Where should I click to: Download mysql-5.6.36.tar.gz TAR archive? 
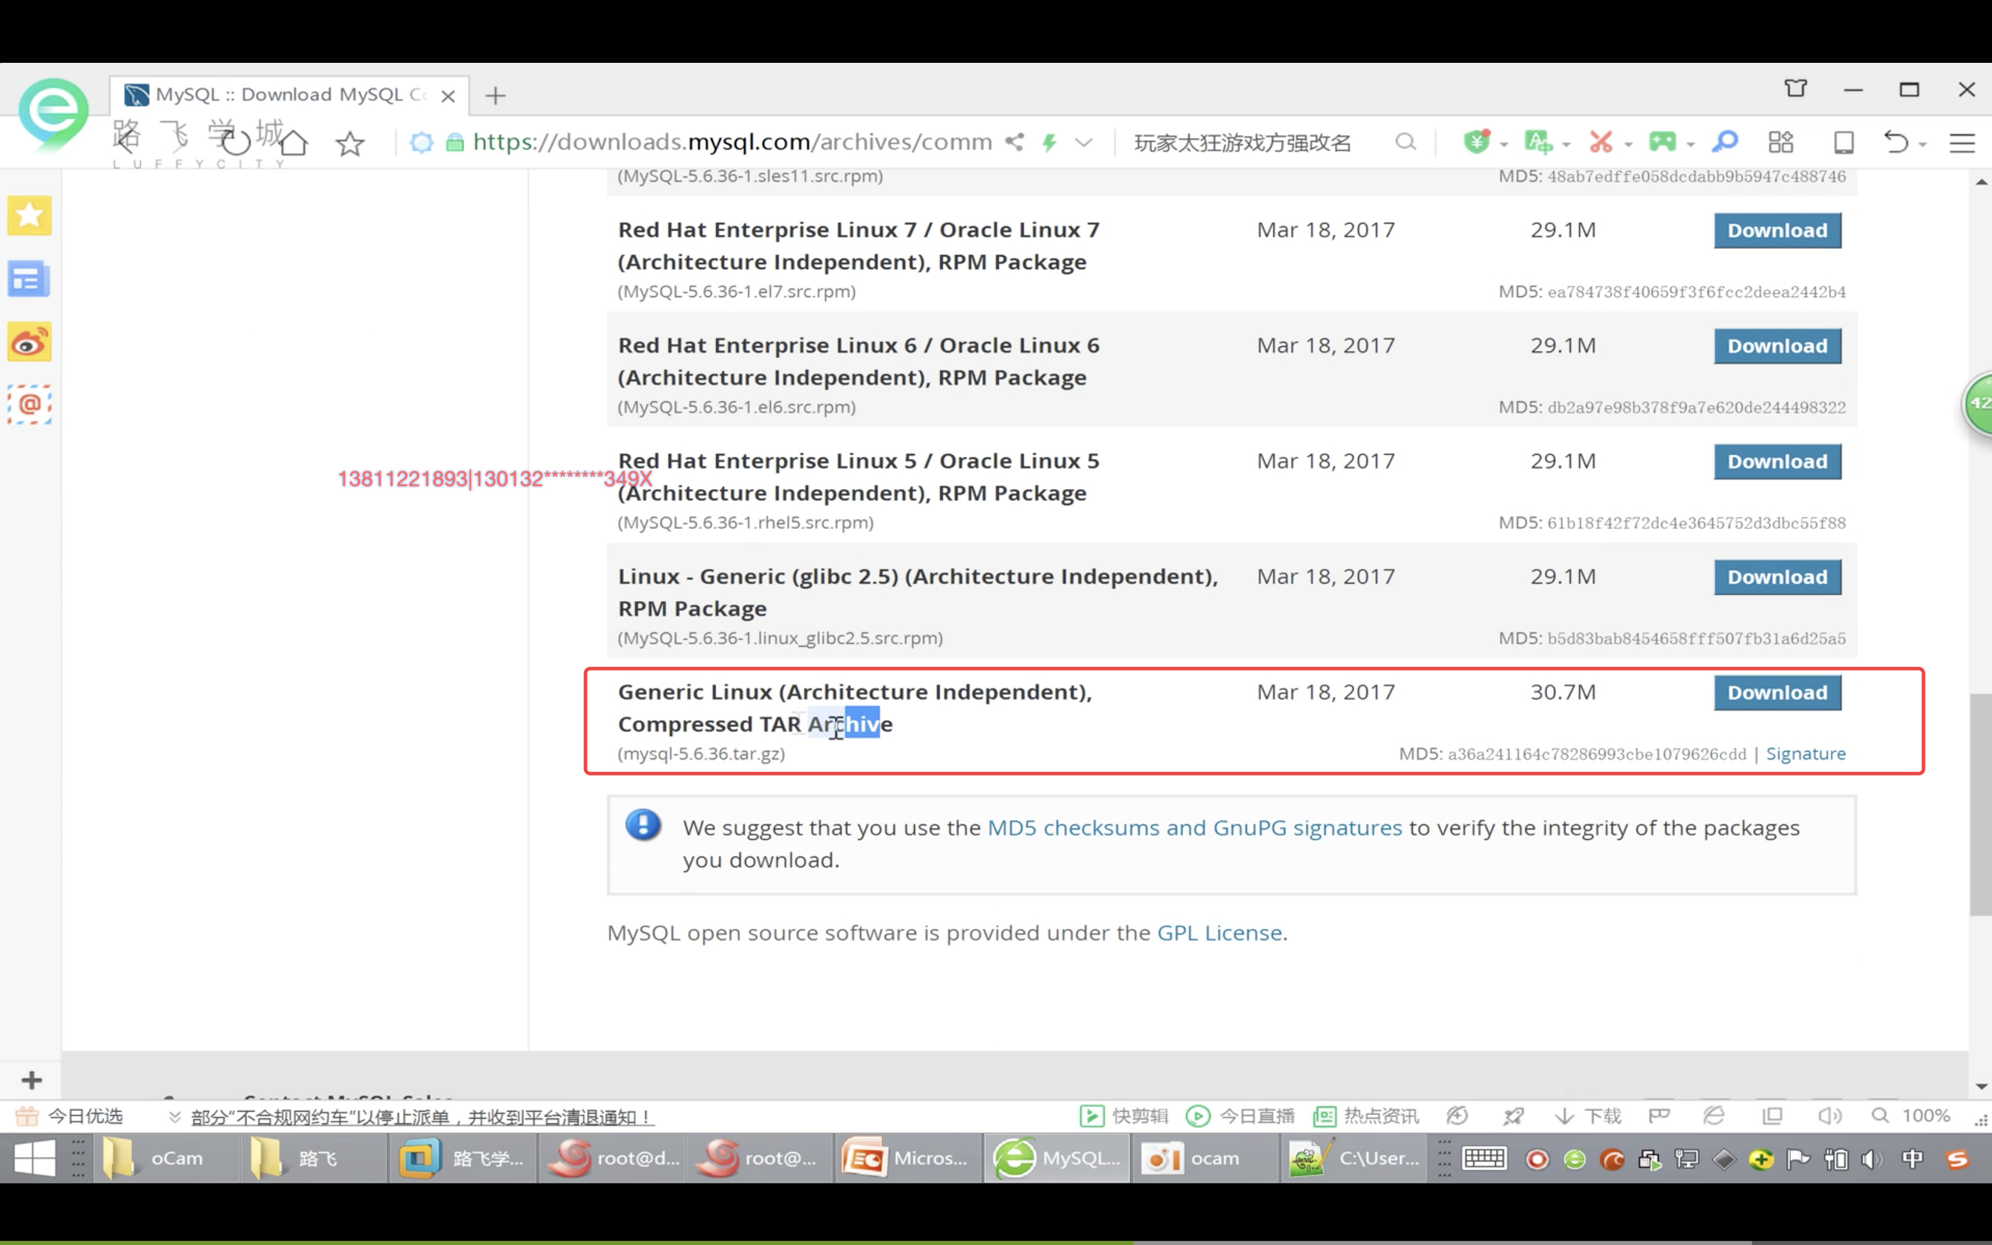(1777, 692)
